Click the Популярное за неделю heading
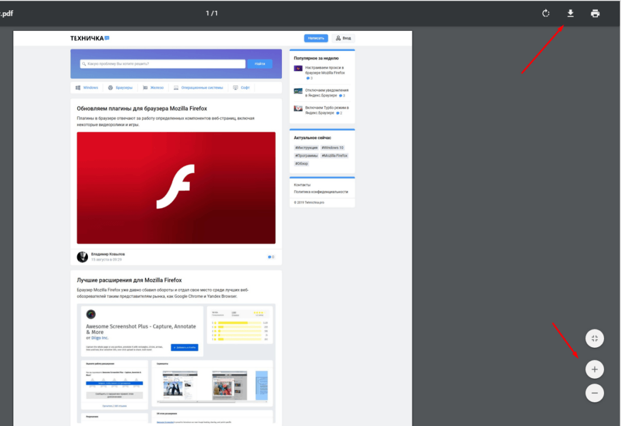621x426 pixels. coord(316,58)
